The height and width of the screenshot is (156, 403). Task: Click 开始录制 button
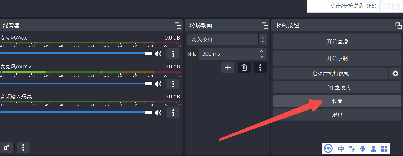(x=337, y=58)
